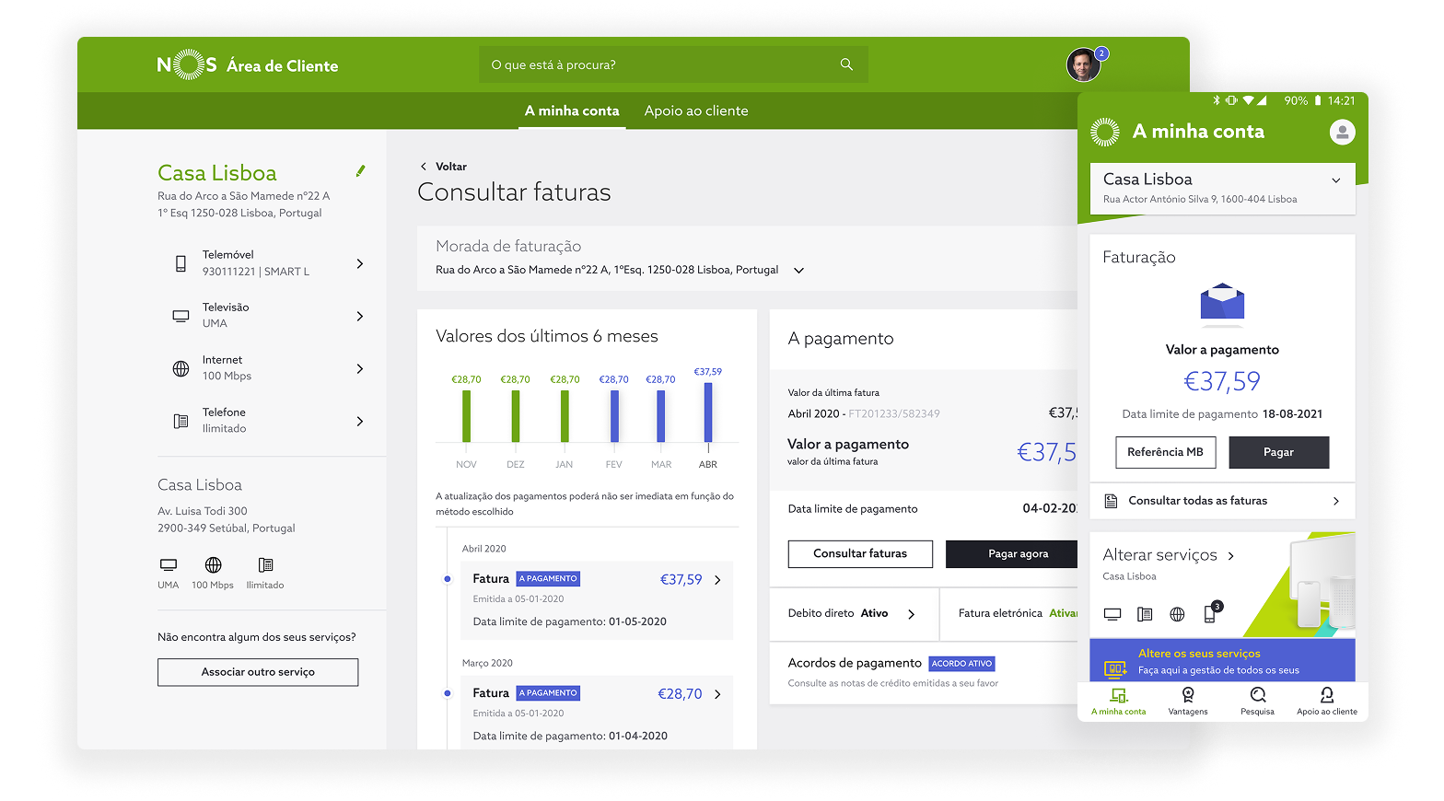Click the invoice number FT201233/582349
The height and width of the screenshot is (801, 1444).
(894, 413)
